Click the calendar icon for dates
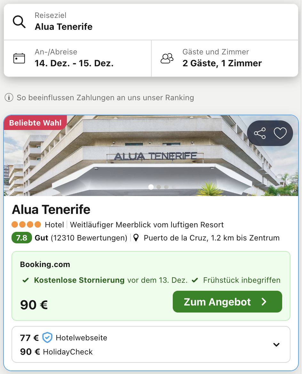 point(19,58)
